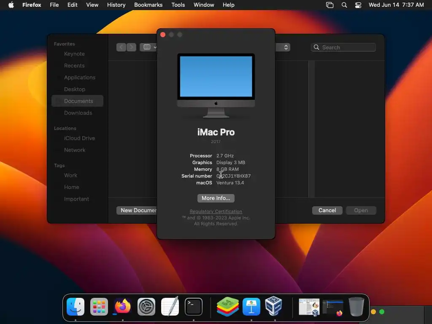Open the Edit menu

[x=72, y=5]
